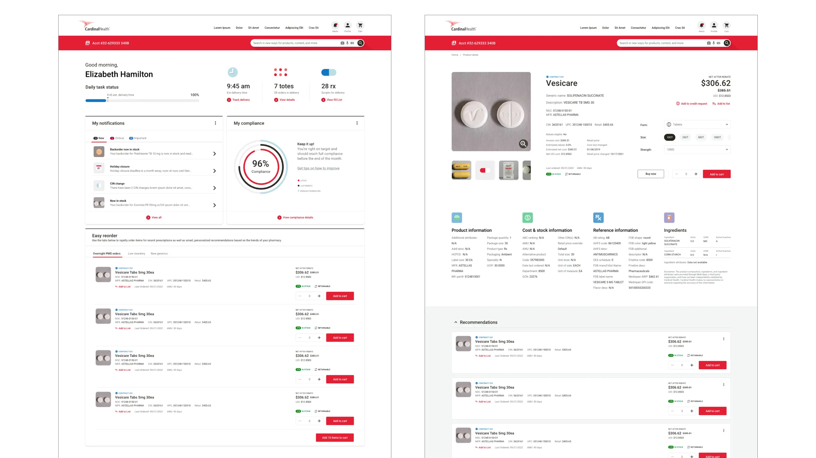Select 10CT size option
The height and width of the screenshot is (458, 816).
pos(670,137)
